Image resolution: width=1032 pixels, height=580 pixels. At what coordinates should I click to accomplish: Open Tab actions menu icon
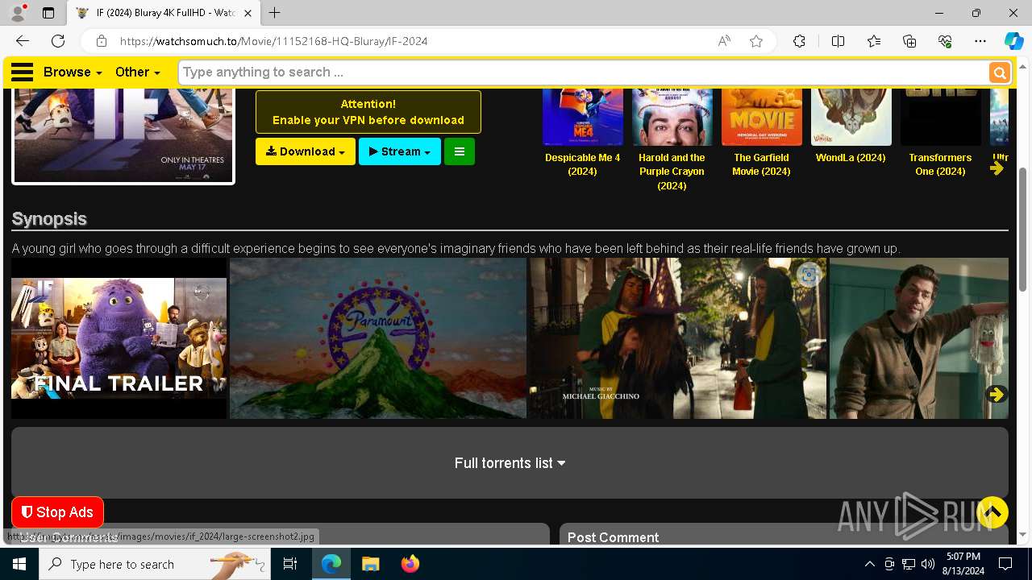(x=48, y=13)
